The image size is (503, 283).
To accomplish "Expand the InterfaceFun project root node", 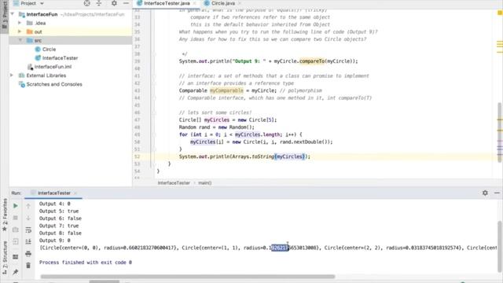I will click(x=13, y=14).
